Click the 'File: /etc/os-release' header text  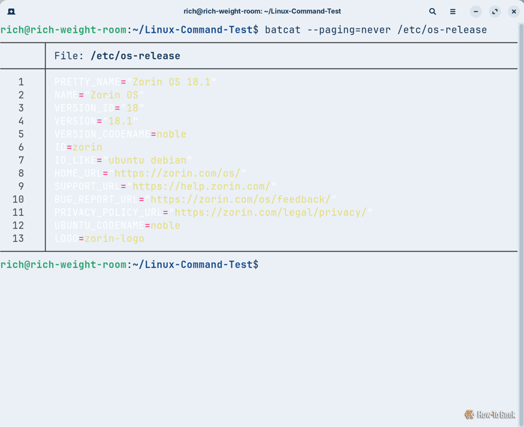coord(117,56)
